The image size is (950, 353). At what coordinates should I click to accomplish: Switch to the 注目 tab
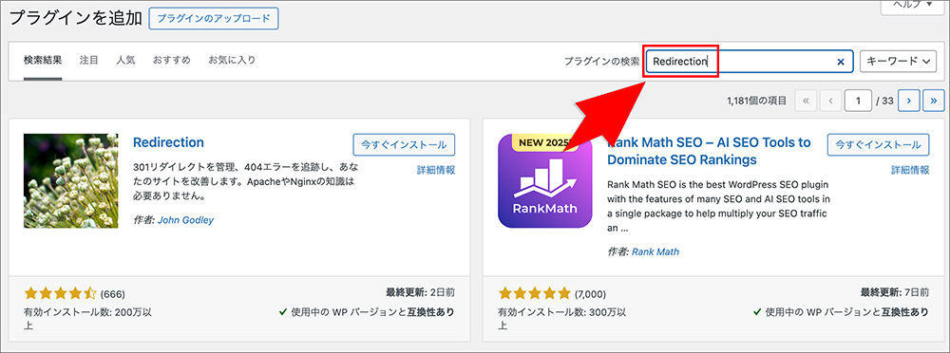[x=88, y=60]
